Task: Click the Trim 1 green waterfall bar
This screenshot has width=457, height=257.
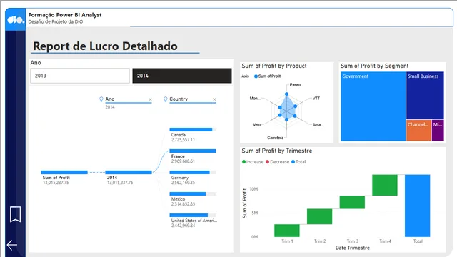Action: [x=287, y=231]
